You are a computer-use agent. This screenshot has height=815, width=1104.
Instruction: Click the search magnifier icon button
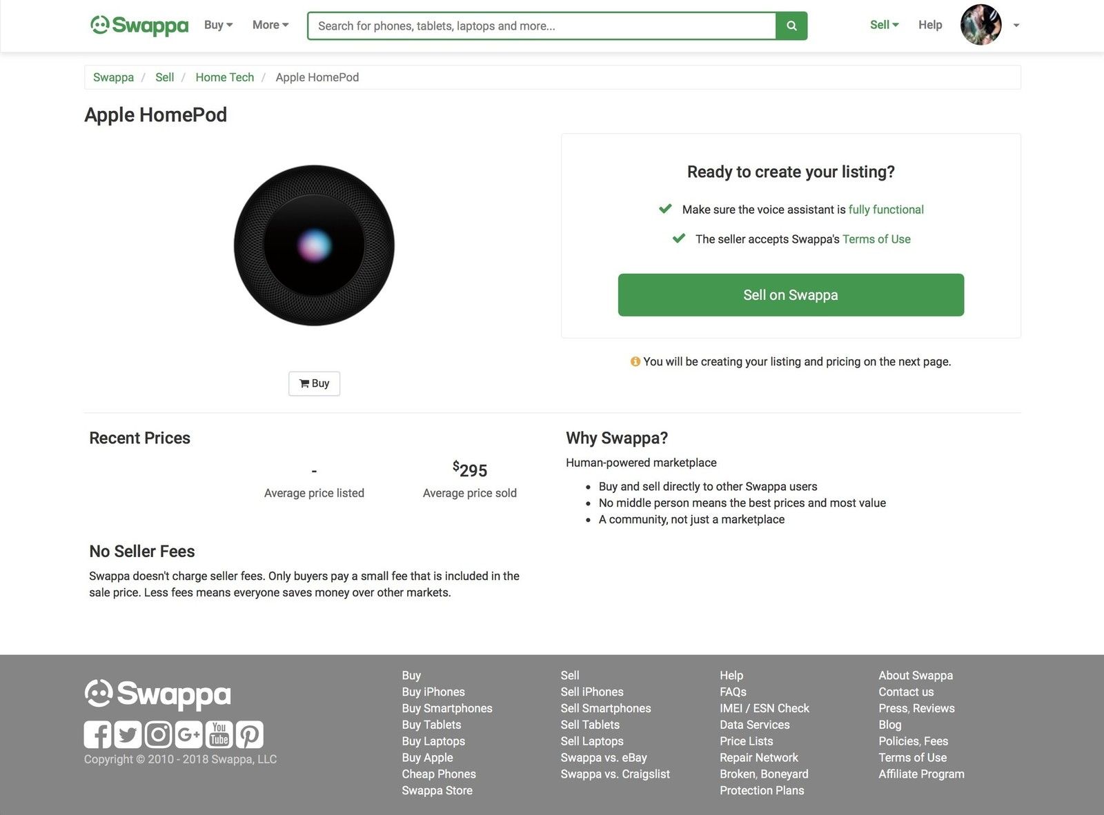[x=791, y=26]
